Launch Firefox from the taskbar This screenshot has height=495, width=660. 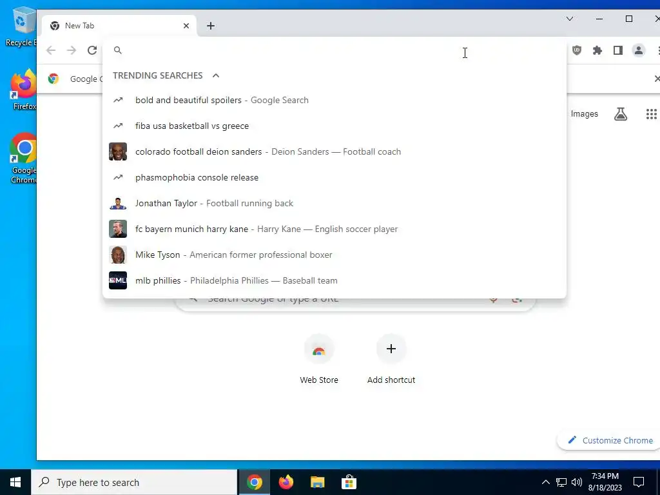[x=286, y=482]
